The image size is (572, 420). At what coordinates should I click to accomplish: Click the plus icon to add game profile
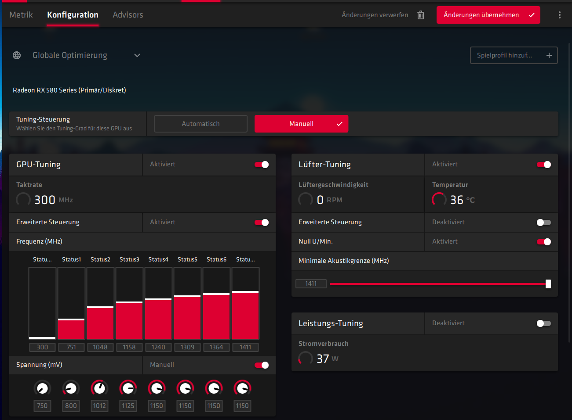[549, 55]
